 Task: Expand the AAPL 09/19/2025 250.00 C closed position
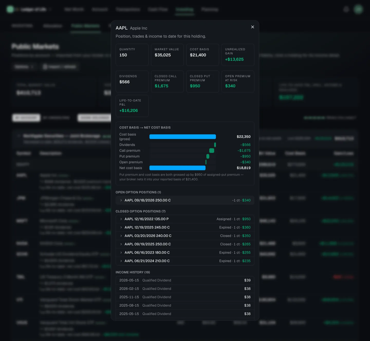tap(185, 244)
